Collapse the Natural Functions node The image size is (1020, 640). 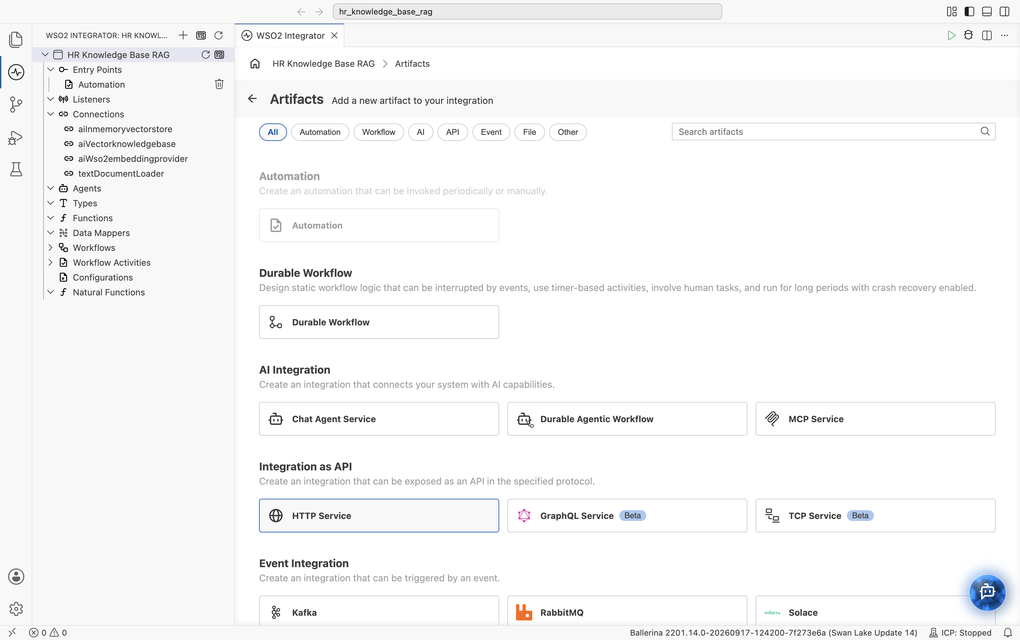click(50, 292)
